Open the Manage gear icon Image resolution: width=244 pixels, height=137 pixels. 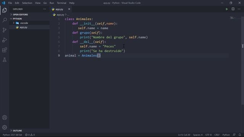pos(5,127)
